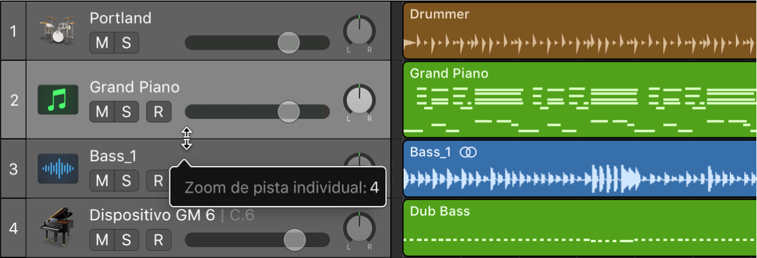The height and width of the screenshot is (258, 757).
Task: Click the Grand Piano volume slider thumb
Action: pyautogui.click(x=288, y=111)
